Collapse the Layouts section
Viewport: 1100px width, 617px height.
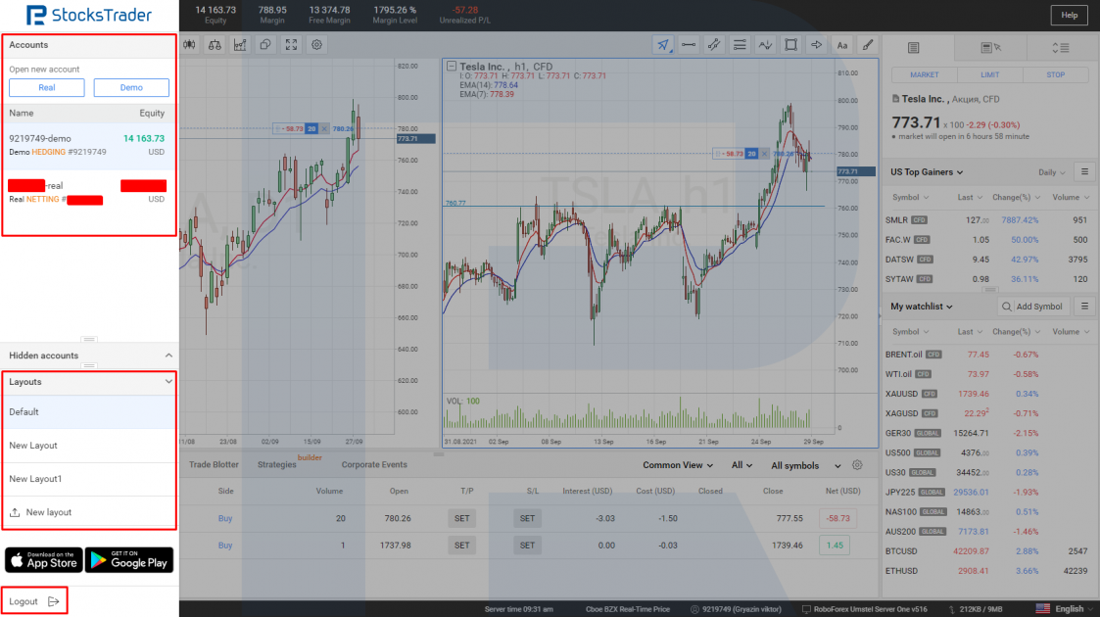click(x=168, y=382)
